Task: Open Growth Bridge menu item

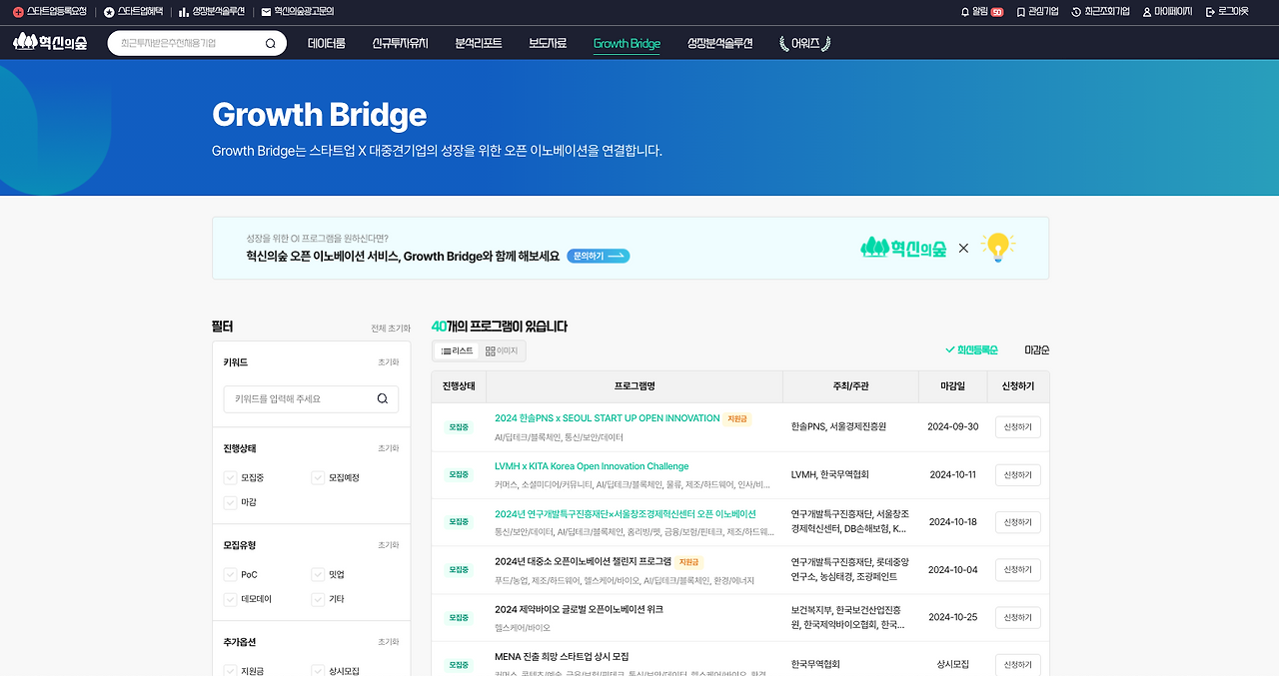Action: point(627,44)
